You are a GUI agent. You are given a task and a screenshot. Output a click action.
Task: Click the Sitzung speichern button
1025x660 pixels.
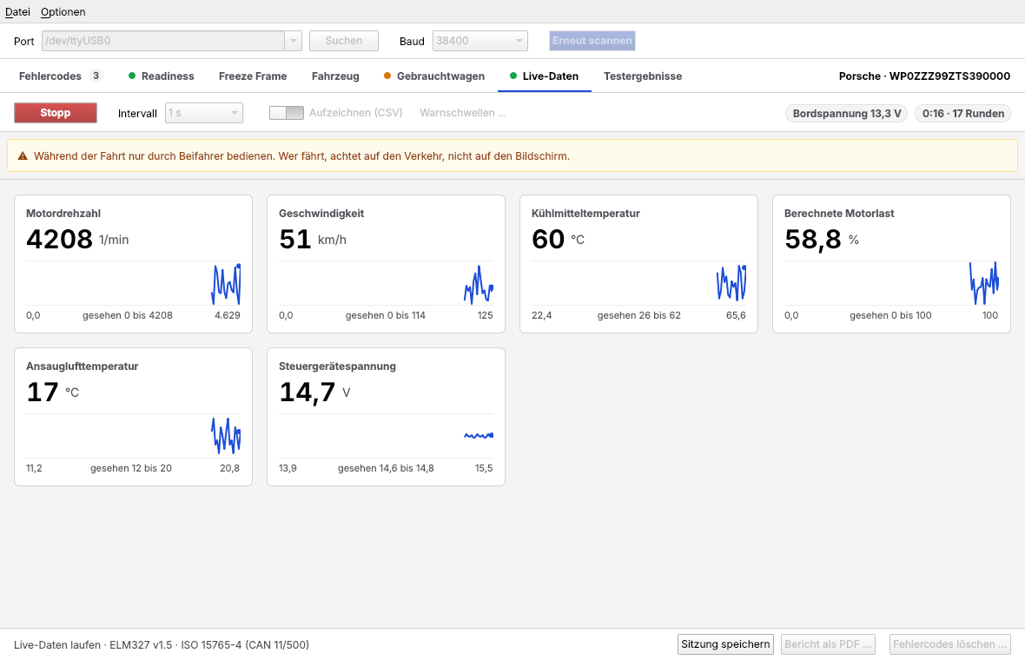[725, 644]
